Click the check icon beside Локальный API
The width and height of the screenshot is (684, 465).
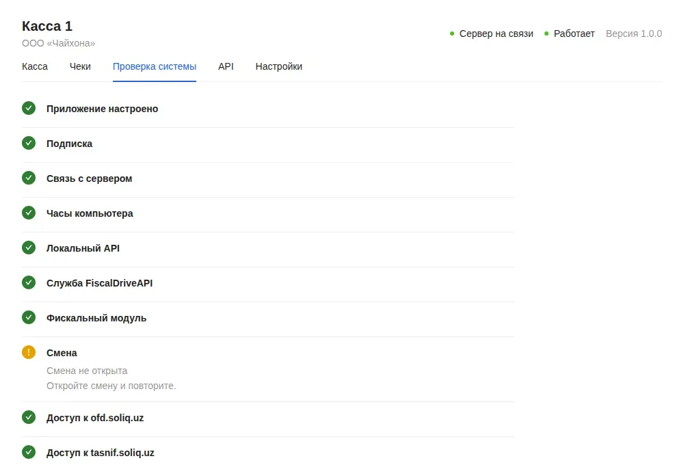(x=29, y=248)
